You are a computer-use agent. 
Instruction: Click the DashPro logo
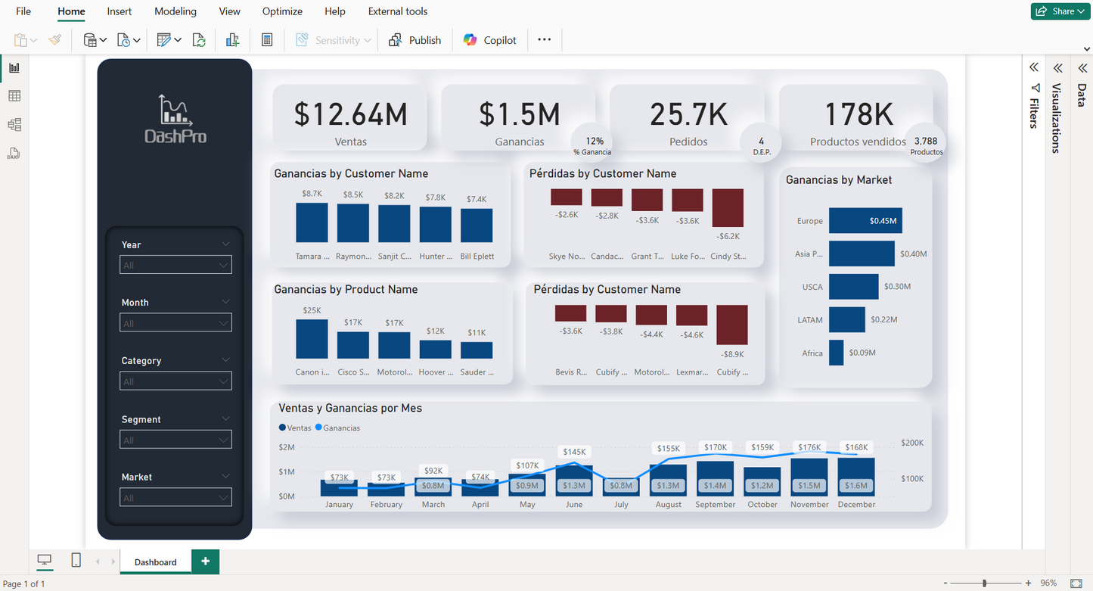click(x=175, y=119)
